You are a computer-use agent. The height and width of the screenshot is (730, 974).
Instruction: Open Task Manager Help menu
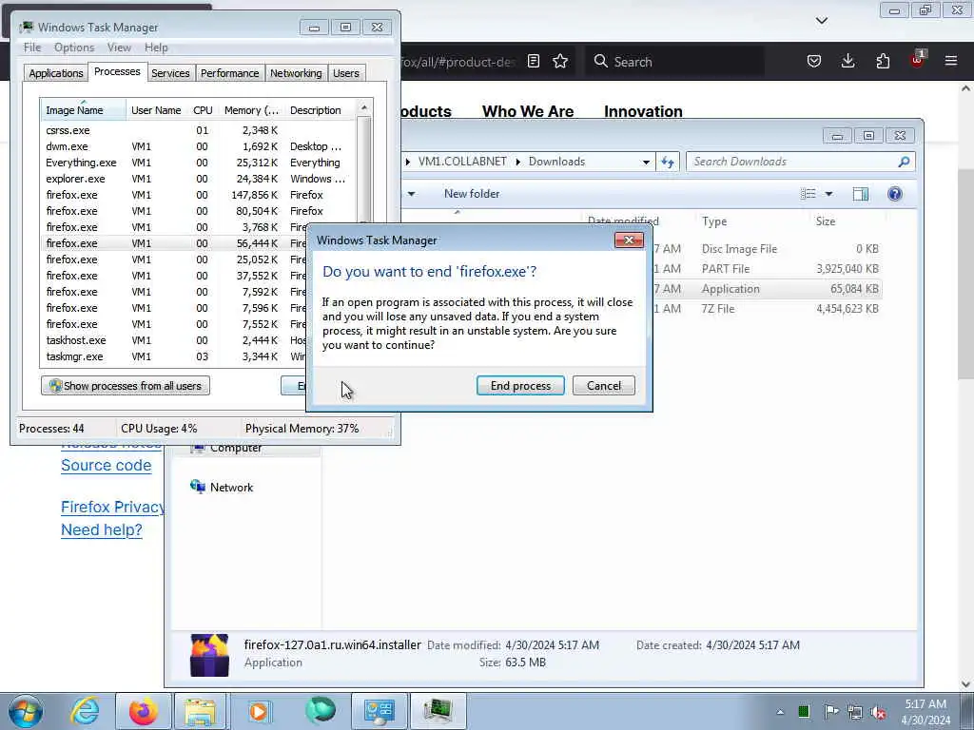point(156,48)
